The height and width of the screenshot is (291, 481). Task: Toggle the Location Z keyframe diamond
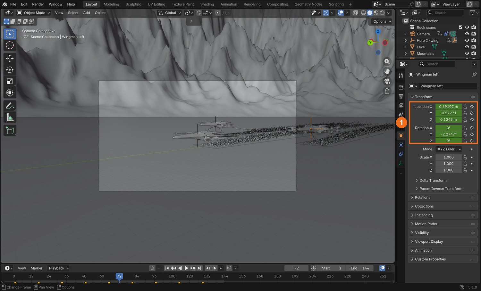click(472, 120)
